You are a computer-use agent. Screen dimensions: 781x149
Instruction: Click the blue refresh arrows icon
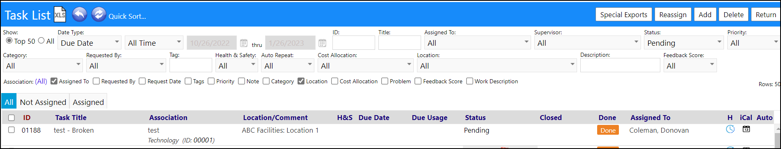coord(98,14)
